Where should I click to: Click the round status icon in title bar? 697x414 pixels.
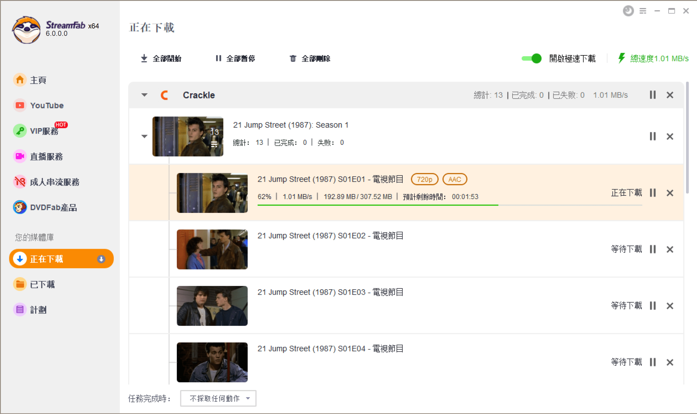click(x=628, y=11)
